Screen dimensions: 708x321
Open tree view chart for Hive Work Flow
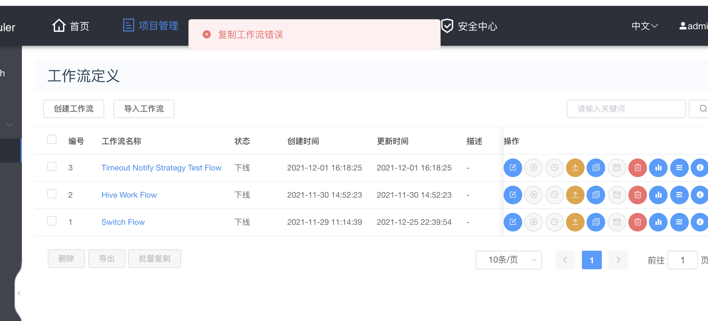point(659,195)
